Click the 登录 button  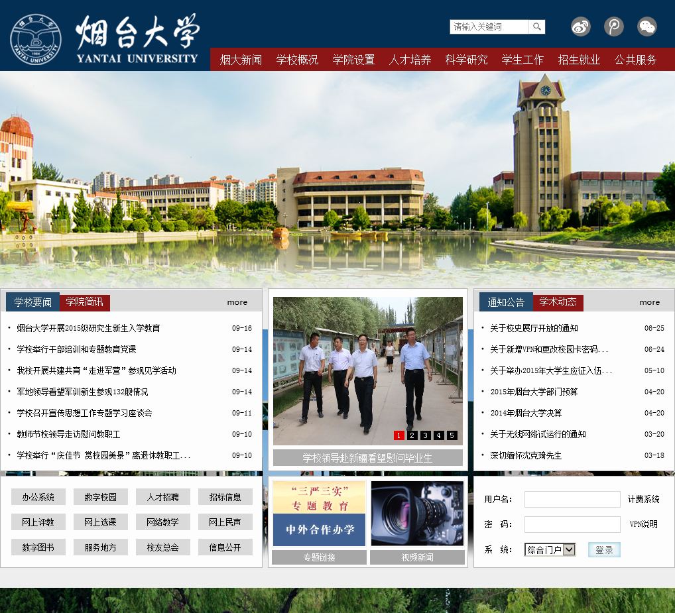pos(604,550)
